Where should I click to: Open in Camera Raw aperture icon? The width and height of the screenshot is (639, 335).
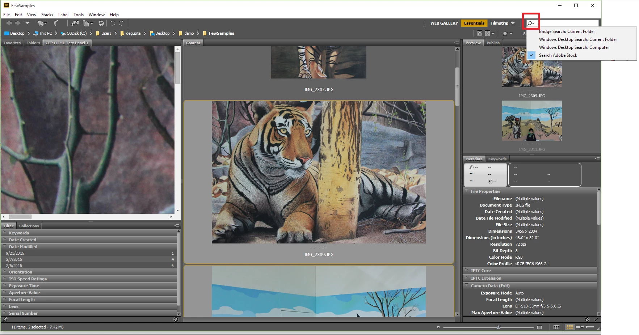101,23
